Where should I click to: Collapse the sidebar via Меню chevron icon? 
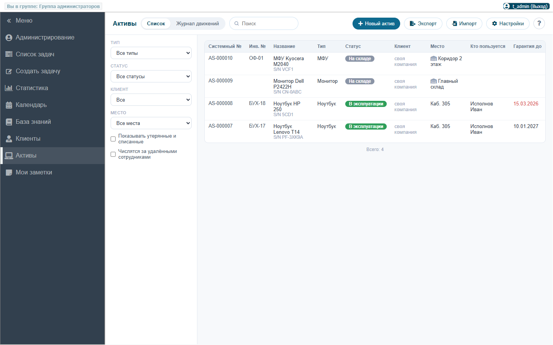(x=9, y=21)
